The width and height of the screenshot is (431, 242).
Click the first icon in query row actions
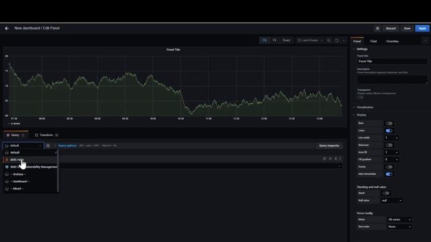(x=325, y=159)
